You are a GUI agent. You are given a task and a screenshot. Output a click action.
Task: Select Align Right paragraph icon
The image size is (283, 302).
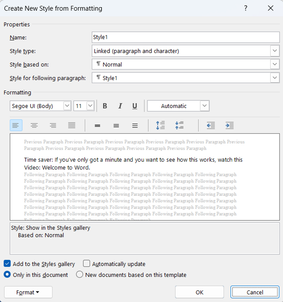[x=53, y=125]
